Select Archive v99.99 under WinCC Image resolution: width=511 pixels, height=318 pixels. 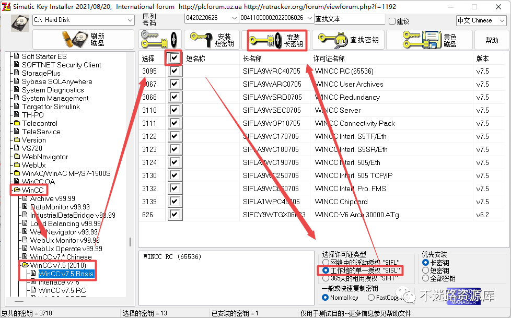52,198
